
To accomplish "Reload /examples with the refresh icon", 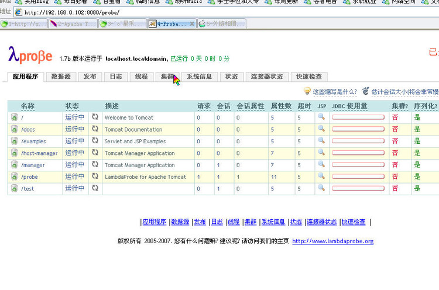I will 95,140.
